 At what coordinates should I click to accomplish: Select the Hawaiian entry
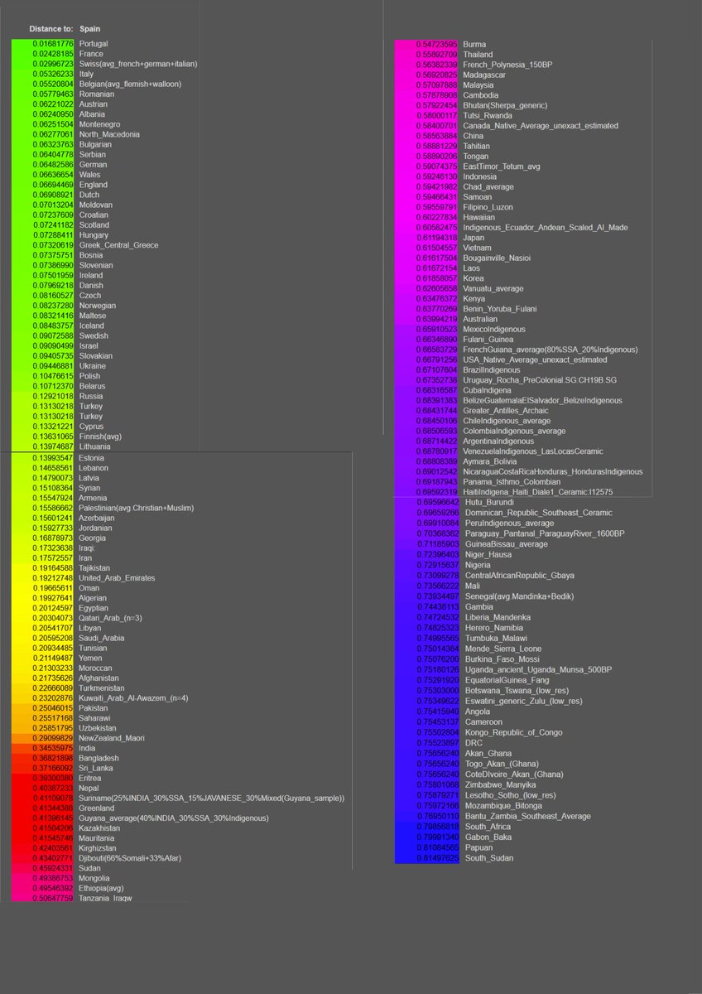point(479,218)
